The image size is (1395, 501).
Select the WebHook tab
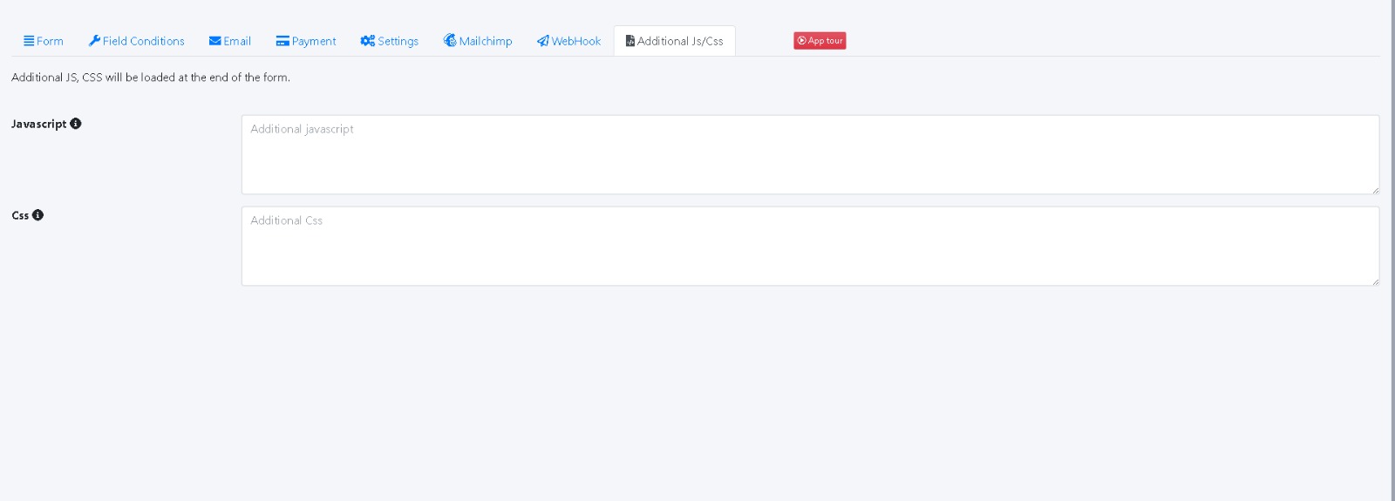575,41
